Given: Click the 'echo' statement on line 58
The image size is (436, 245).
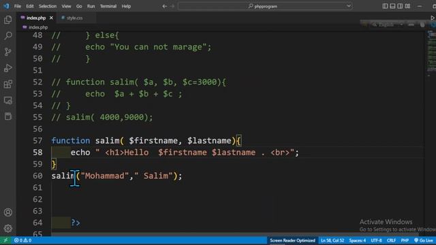Looking at the screenshot, I should (80, 152).
